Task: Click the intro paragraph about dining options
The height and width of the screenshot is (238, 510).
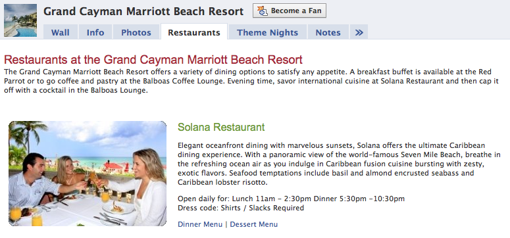Action: [x=251, y=81]
